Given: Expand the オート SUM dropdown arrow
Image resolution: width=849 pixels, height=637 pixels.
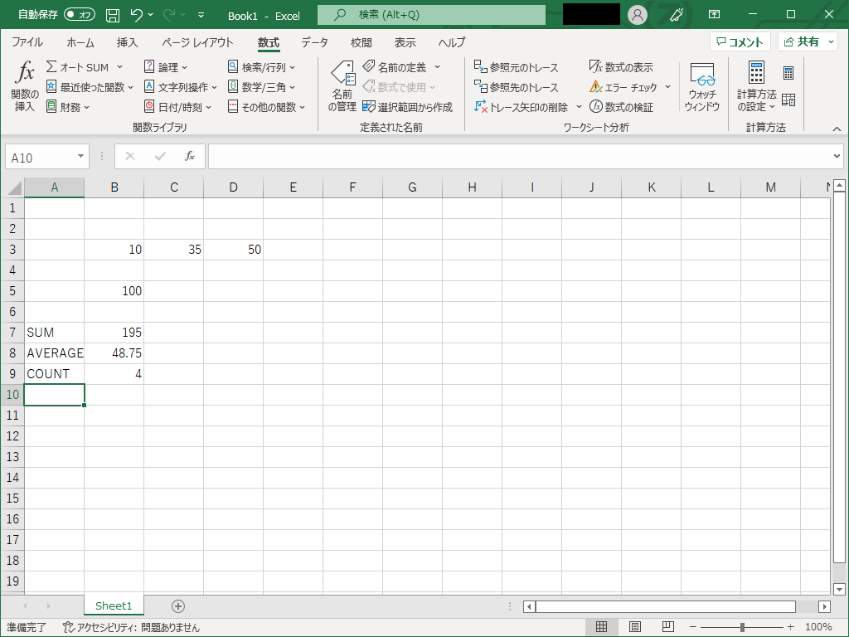Looking at the screenshot, I should click(x=119, y=67).
